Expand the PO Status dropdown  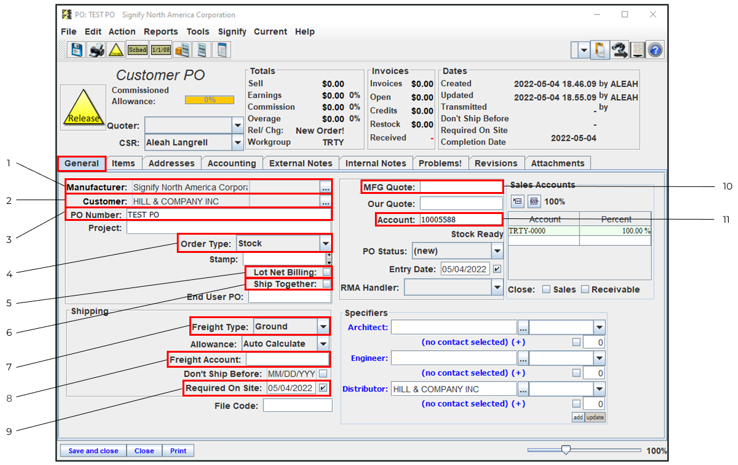pos(497,251)
